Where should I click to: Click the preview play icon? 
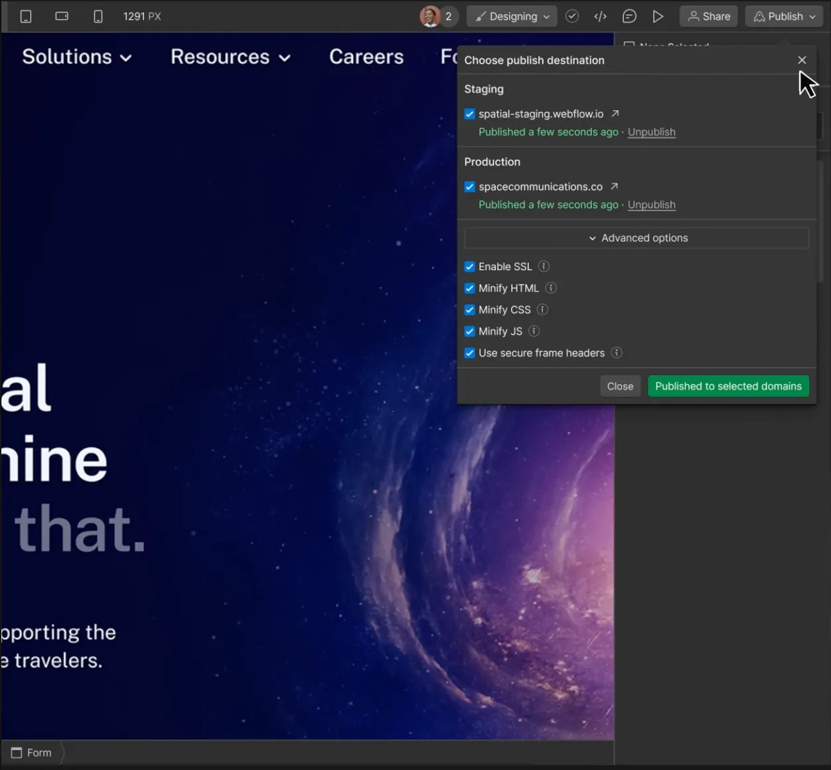pyautogui.click(x=658, y=17)
